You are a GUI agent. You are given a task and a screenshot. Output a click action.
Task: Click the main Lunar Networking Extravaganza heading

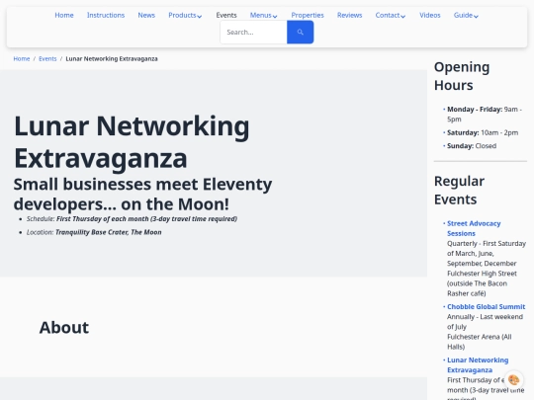click(132, 142)
